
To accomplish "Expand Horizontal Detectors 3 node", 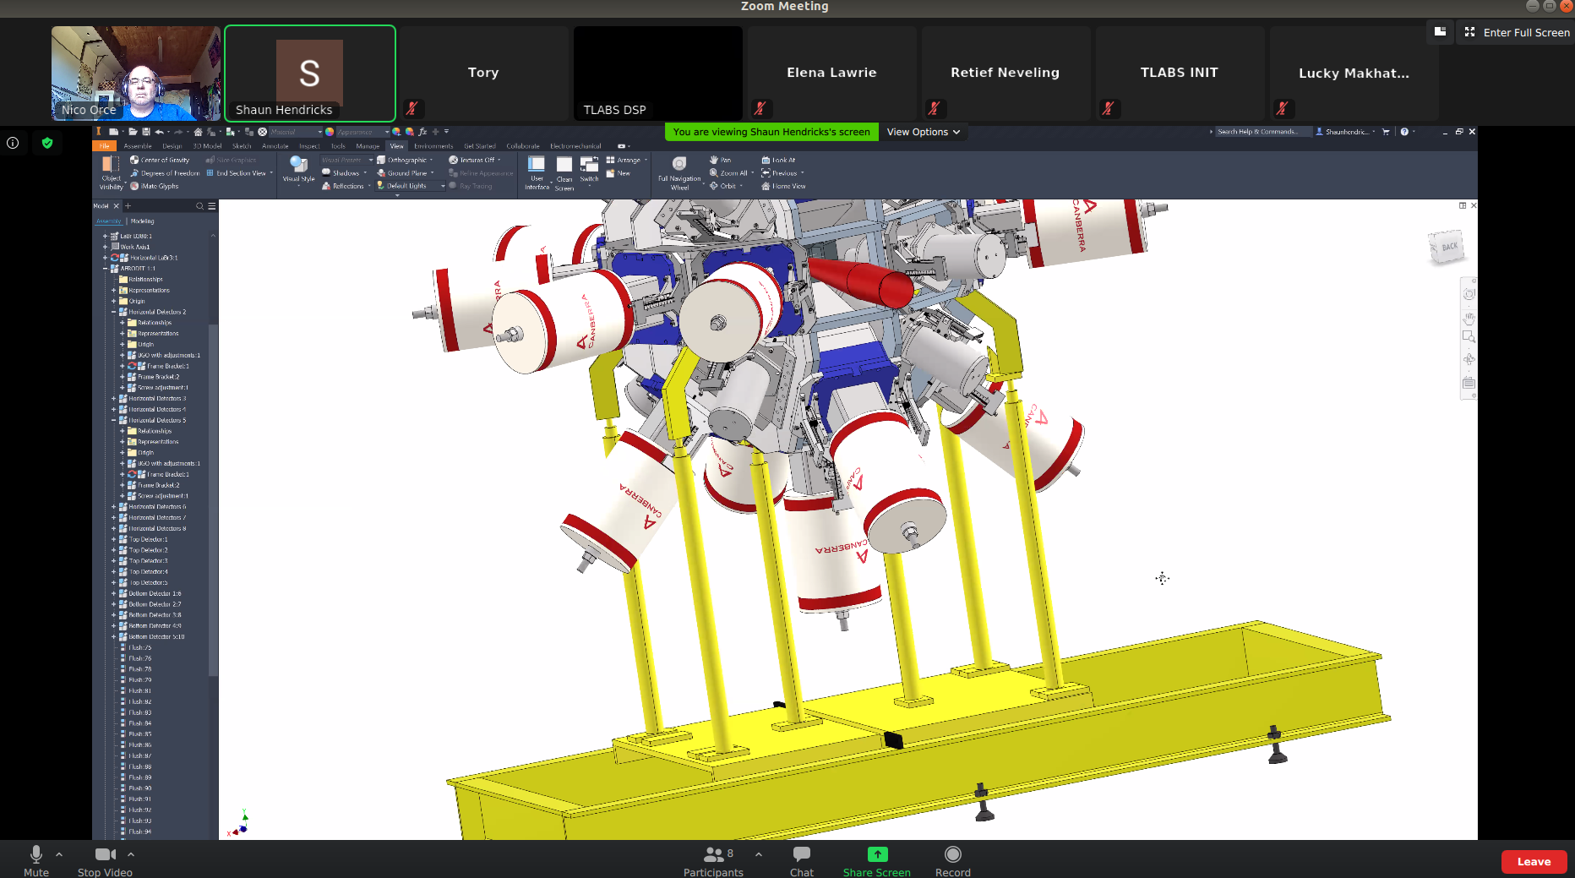I will point(114,399).
